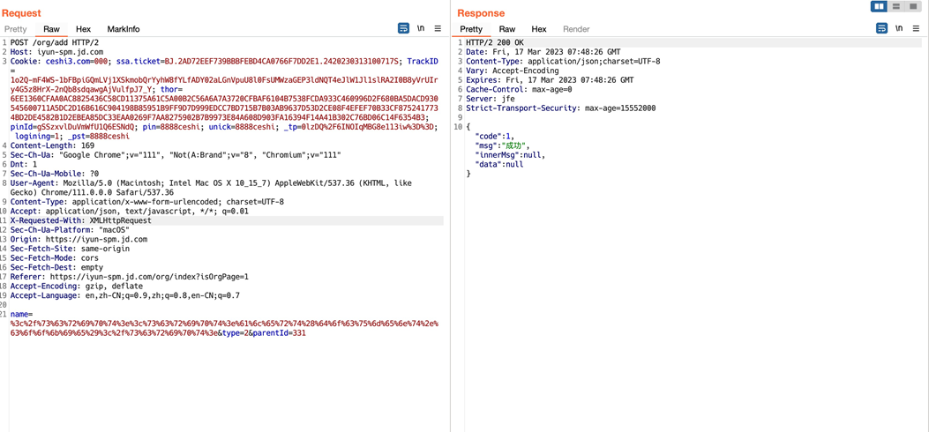Open the Raw tab in Response pane
Viewport: 929px width, 432px height.
point(507,29)
